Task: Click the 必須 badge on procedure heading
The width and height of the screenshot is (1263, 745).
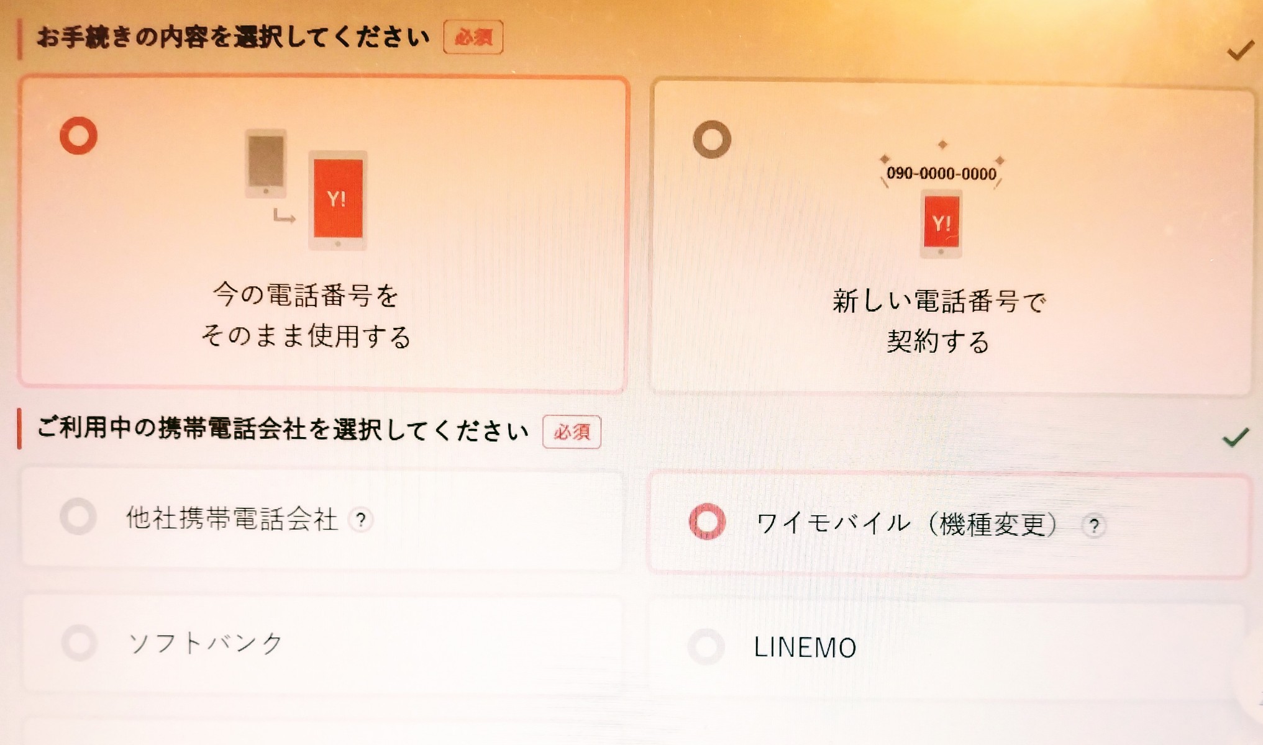Action: point(473,37)
